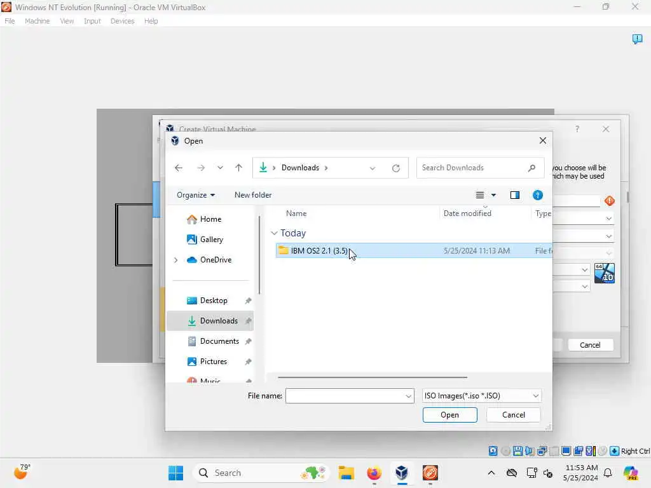Open the Input menu

[92, 21]
